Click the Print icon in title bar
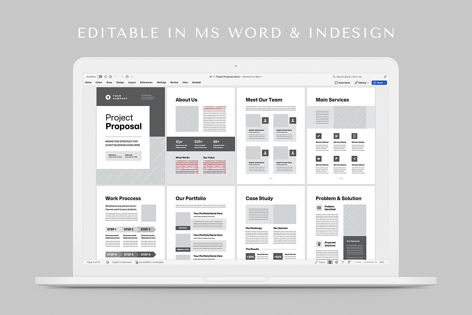472x315 pixels. click(x=127, y=76)
